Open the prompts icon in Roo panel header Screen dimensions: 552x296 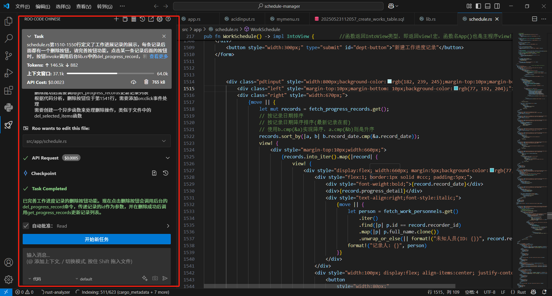pos(125,19)
